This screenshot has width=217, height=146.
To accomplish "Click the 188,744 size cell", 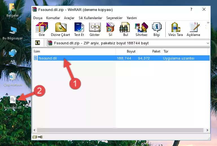I will [x=124, y=58].
